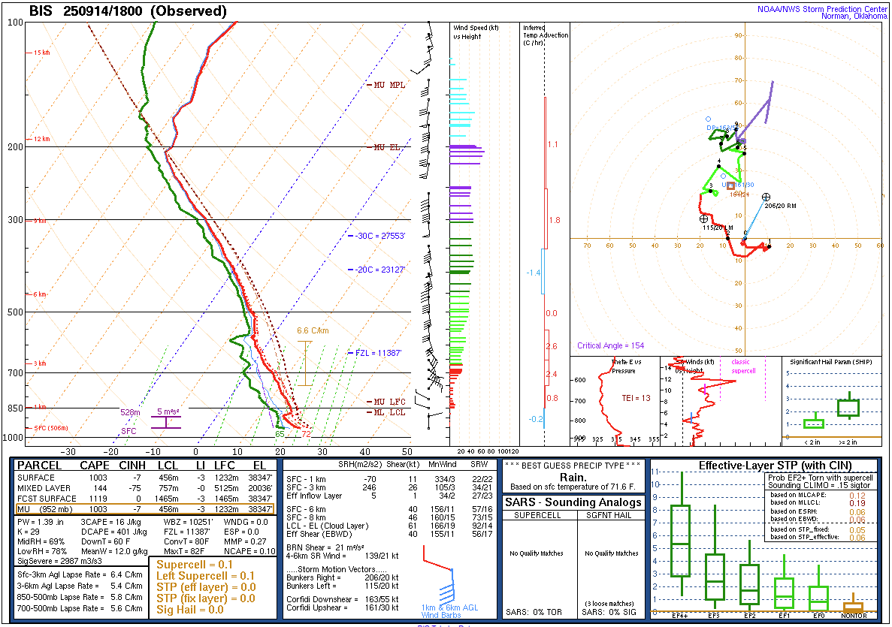The width and height of the screenshot is (892, 627).
Task: Click the < 2 in hail box plot
Action: click(x=814, y=423)
